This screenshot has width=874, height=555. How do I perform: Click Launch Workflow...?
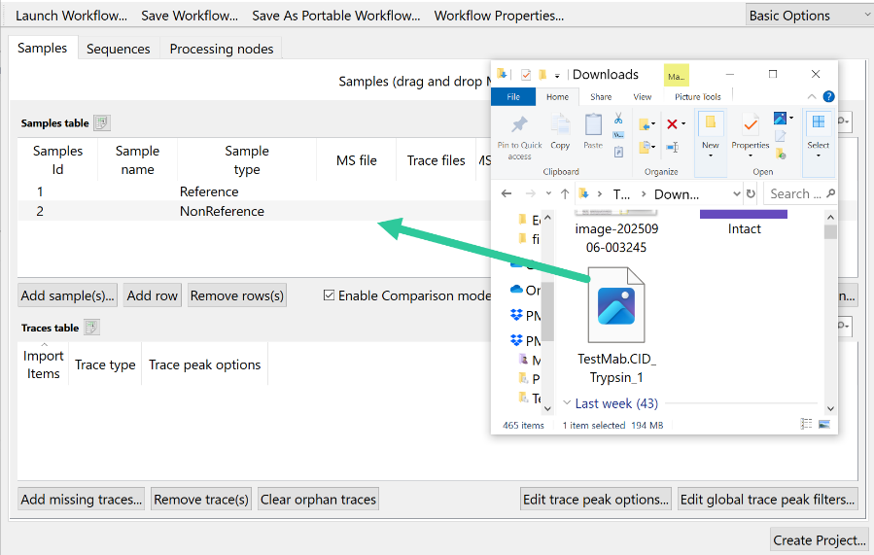(x=71, y=16)
